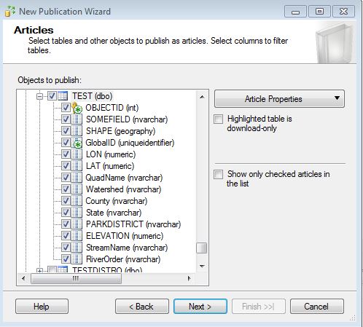Uncheck the ELEVATION column checkbox

pyautogui.click(x=66, y=235)
